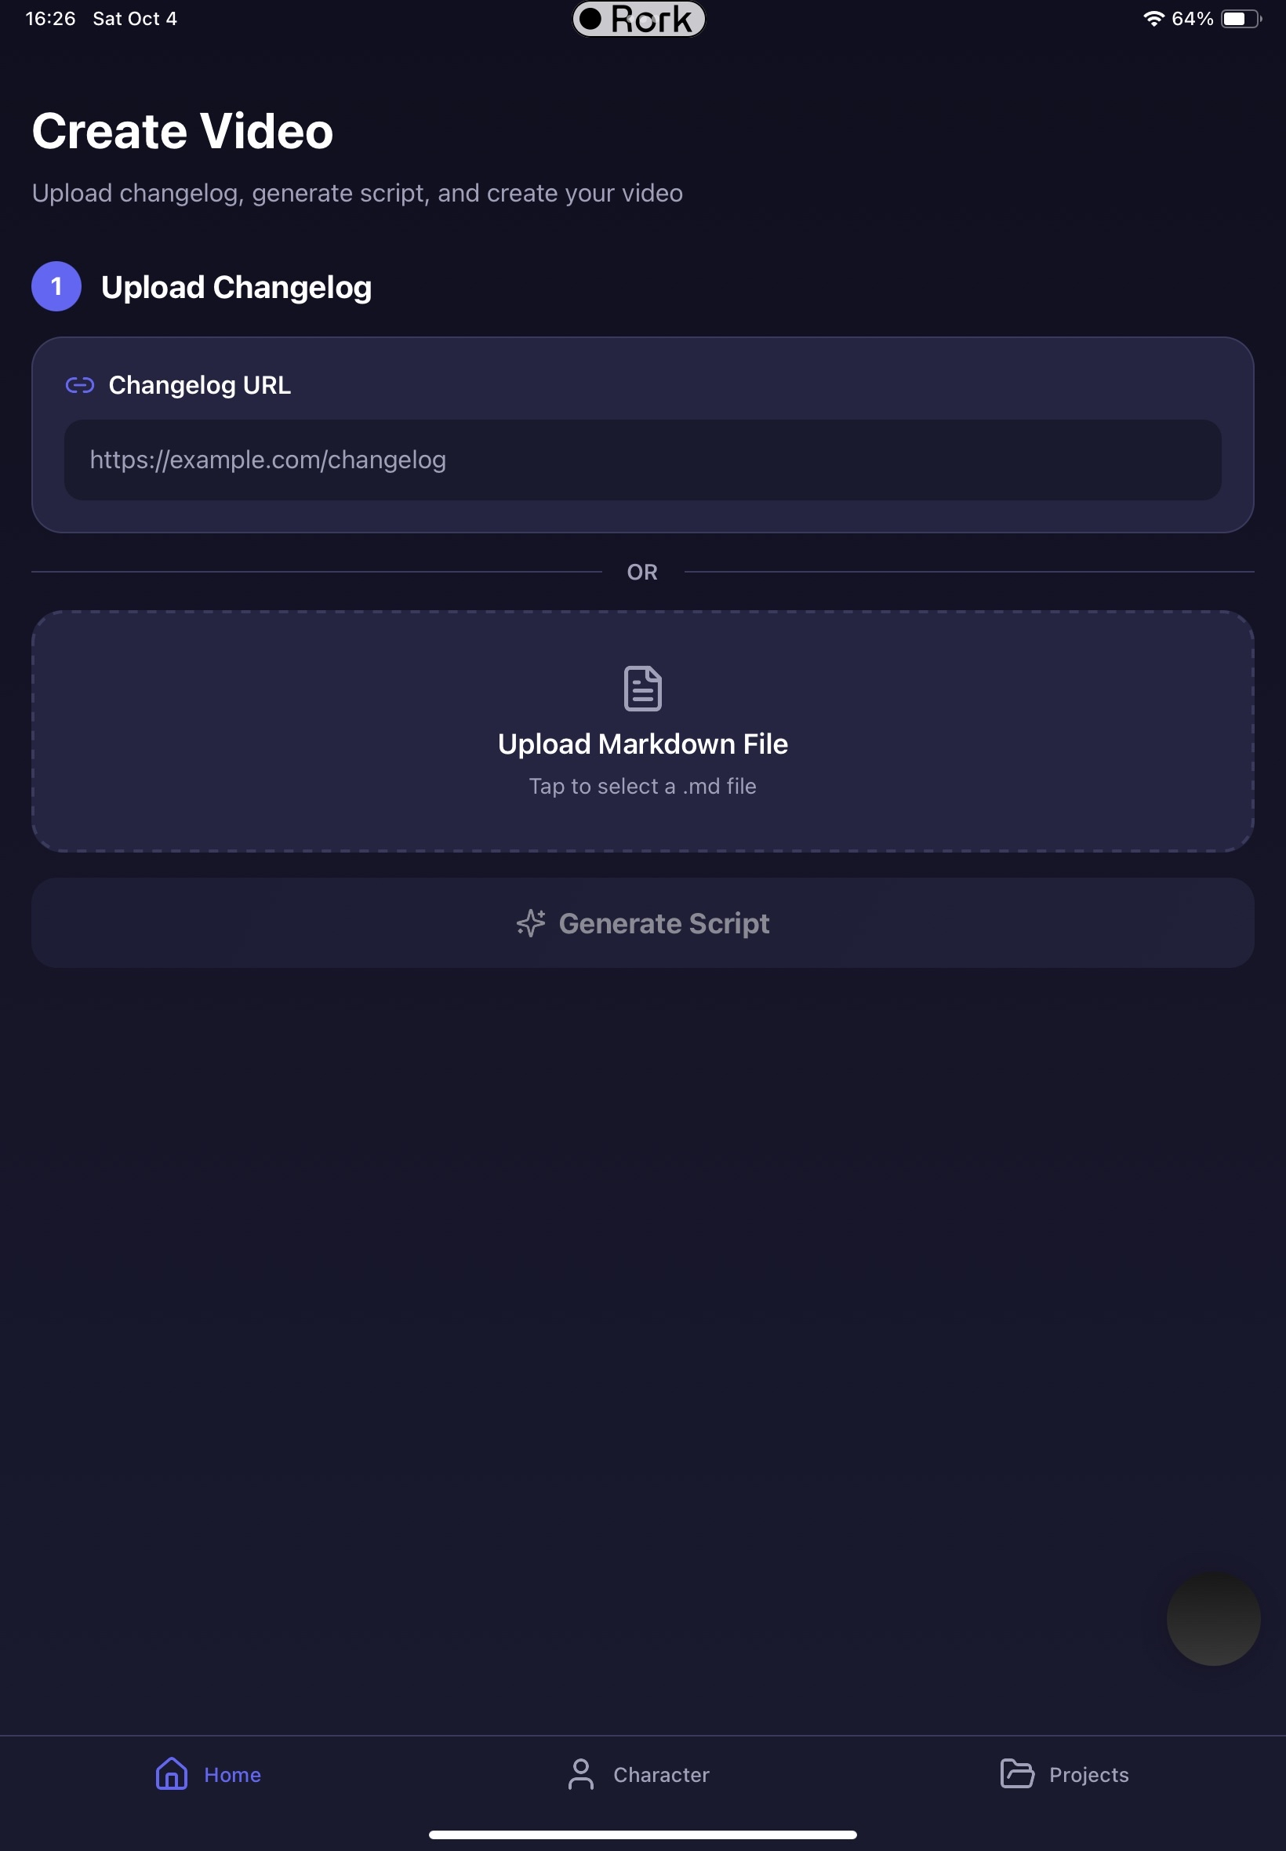The width and height of the screenshot is (1286, 1851).
Task: Tap the floating dark circle button
Action: pyautogui.click(x=1214, y=1618)
